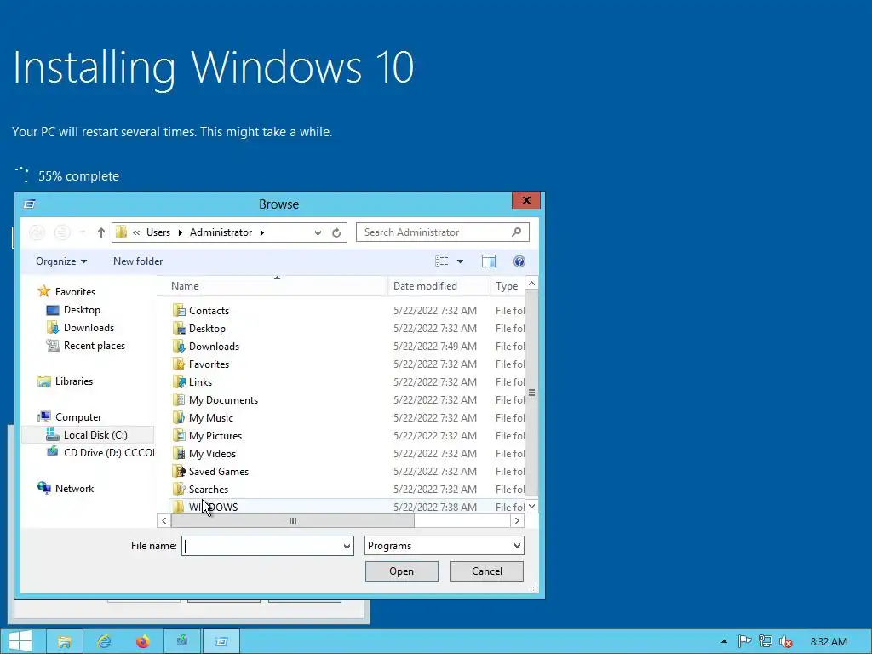This screenshot has height=654, width=872.
Task: Refresh the Administrator folder listing
Action: pyautogui.click(x=336, y=232)
